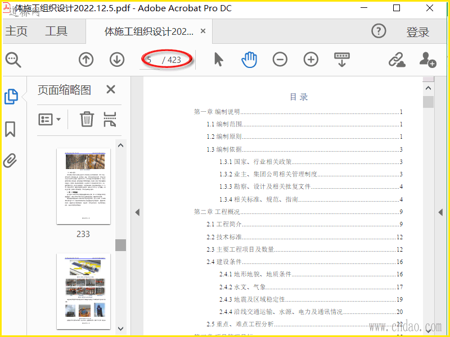Click TOC entry 1.1 编制范围
The image size is (450, 337).
coord(304,124)
